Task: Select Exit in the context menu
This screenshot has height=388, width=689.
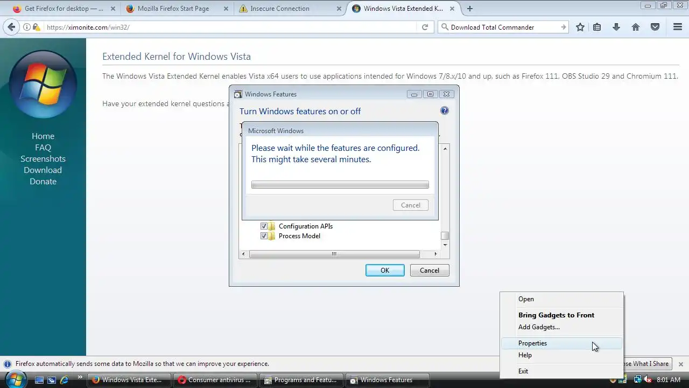Action: [x=561, y=371]
